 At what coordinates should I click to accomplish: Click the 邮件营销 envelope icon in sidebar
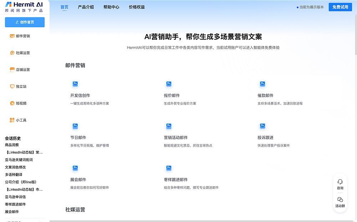[12, 36]
